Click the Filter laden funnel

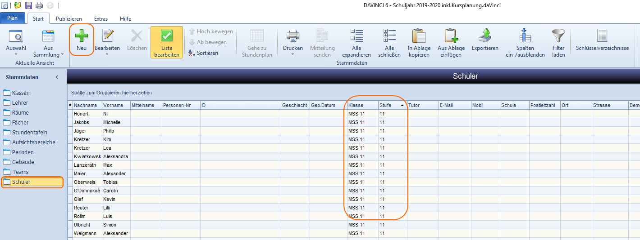pos(558,36)
